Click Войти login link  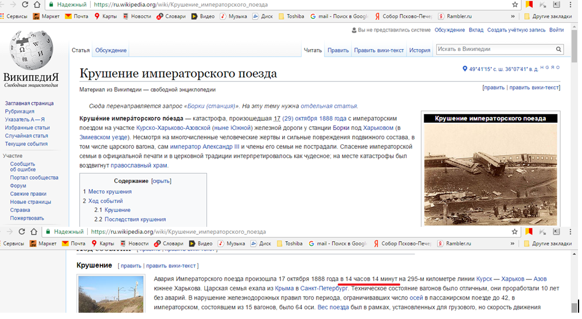(x=556, y=30)
